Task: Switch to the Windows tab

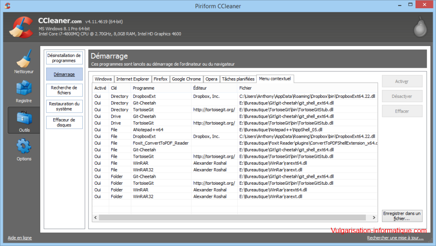Action: [x=103, y=79]
